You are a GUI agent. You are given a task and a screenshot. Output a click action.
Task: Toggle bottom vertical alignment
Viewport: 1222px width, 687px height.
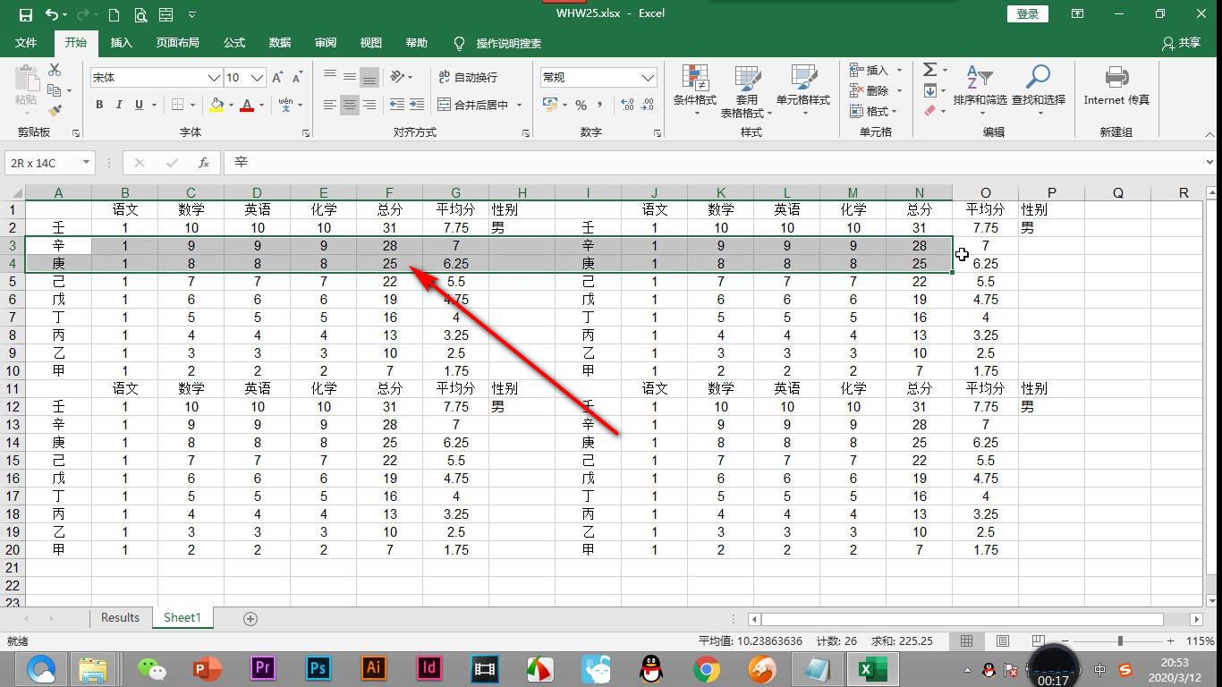(369, 77)
